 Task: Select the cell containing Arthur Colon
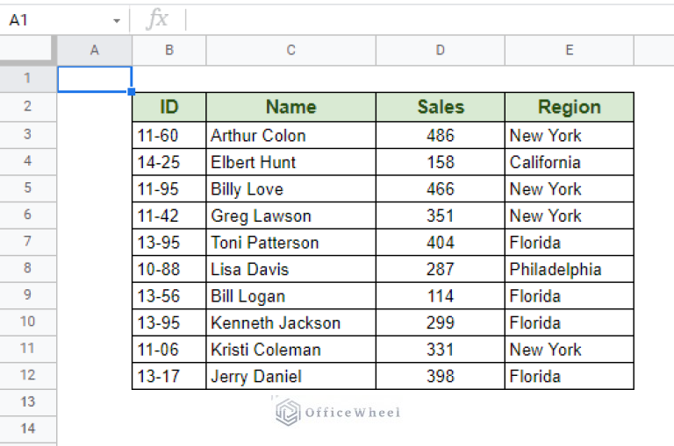point(290,135)
